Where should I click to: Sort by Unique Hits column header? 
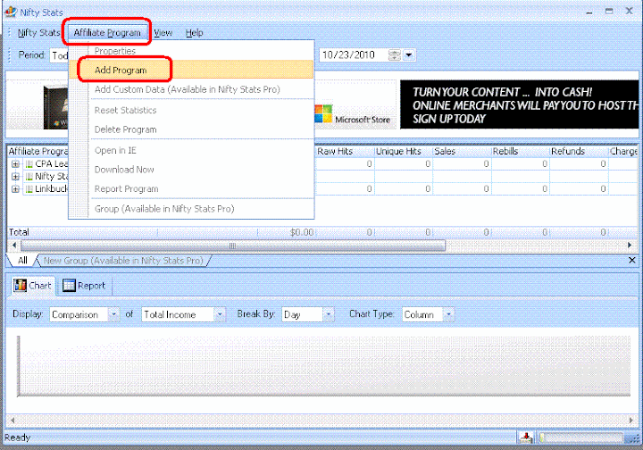(x=403, y=151)
